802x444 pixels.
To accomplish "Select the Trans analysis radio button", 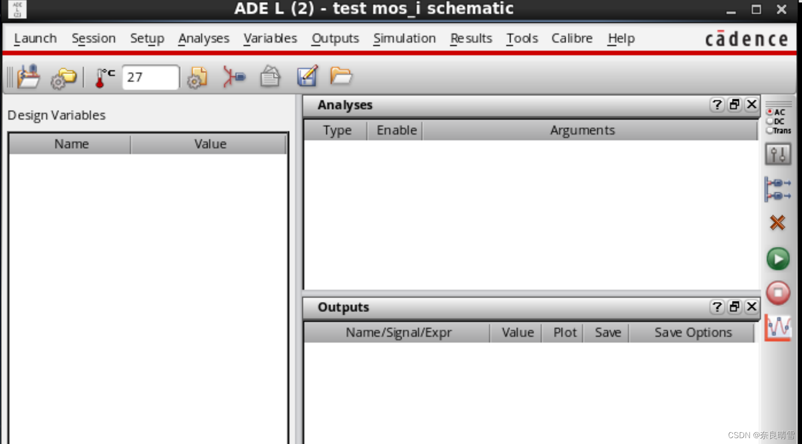I will pos(770,130).
